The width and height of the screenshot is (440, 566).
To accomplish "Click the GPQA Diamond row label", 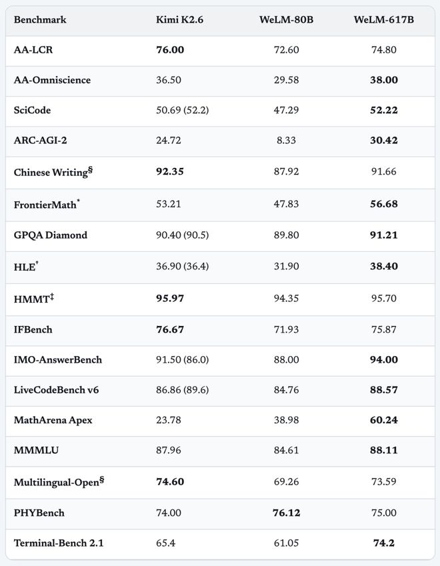I will 51,235.
